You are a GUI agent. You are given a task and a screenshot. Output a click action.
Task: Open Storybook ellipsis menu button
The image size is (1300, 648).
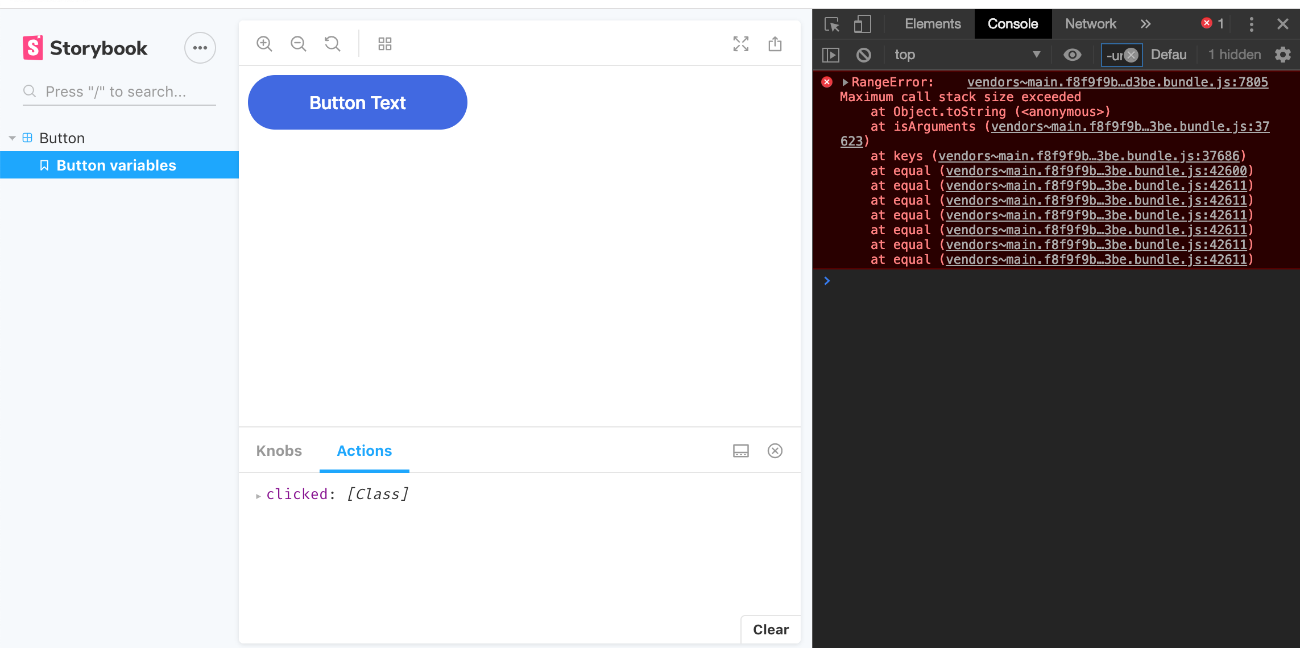pos(200,48)
